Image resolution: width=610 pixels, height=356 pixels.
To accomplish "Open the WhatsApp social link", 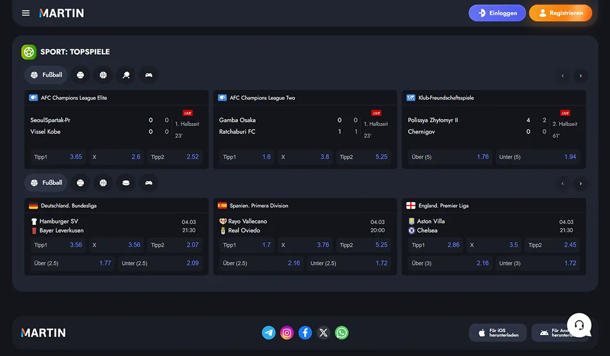I will click(342, 333).
